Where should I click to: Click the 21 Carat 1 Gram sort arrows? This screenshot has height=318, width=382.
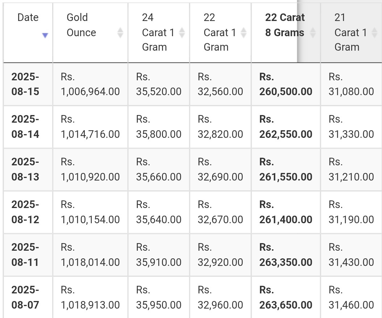[x=374, y=33]
